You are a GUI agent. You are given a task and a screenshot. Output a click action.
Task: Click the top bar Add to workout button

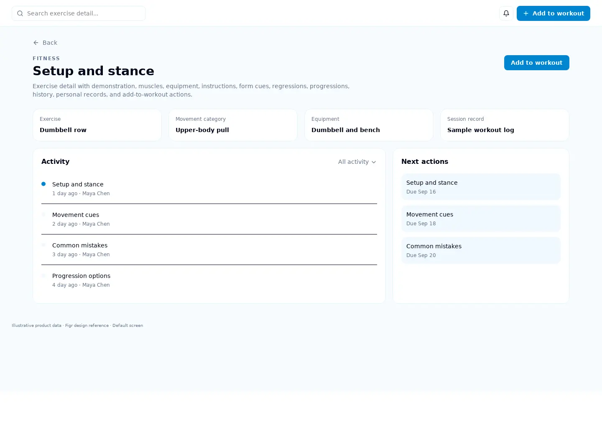click(554, 13)
